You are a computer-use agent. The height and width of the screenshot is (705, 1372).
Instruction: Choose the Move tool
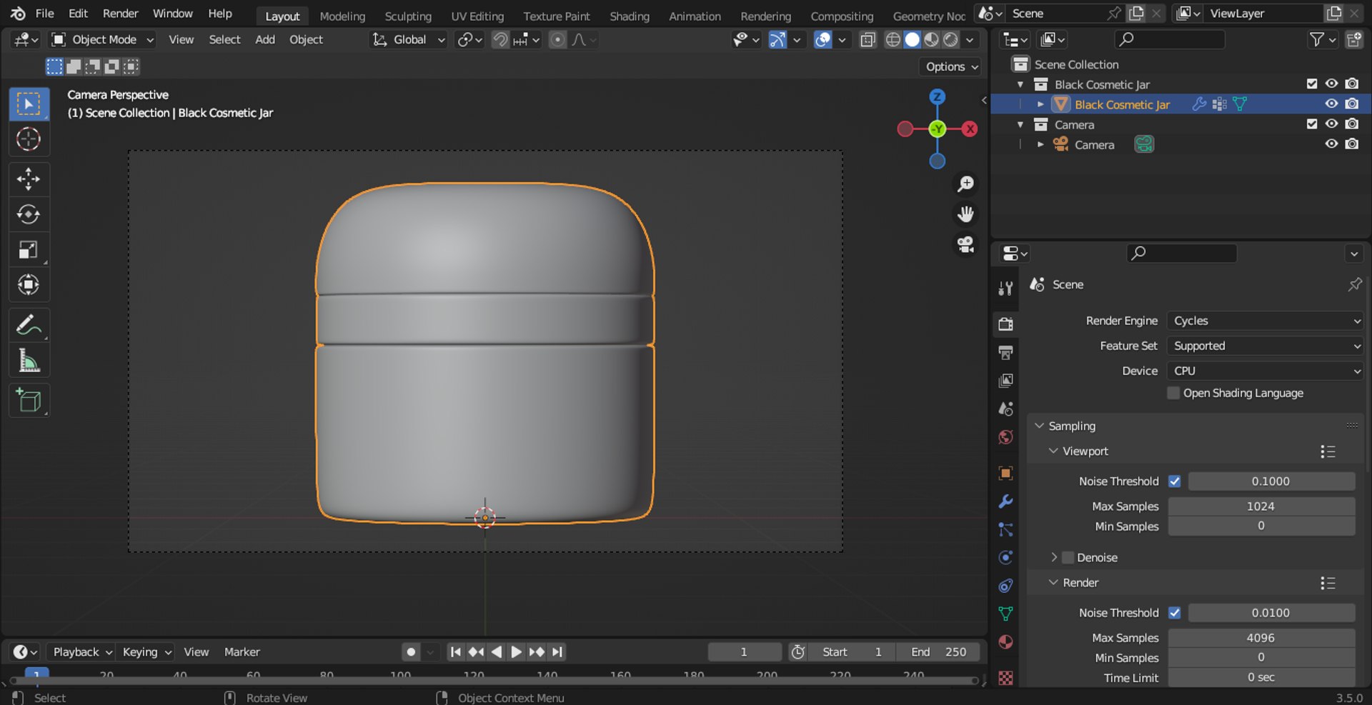coord(29,179)
